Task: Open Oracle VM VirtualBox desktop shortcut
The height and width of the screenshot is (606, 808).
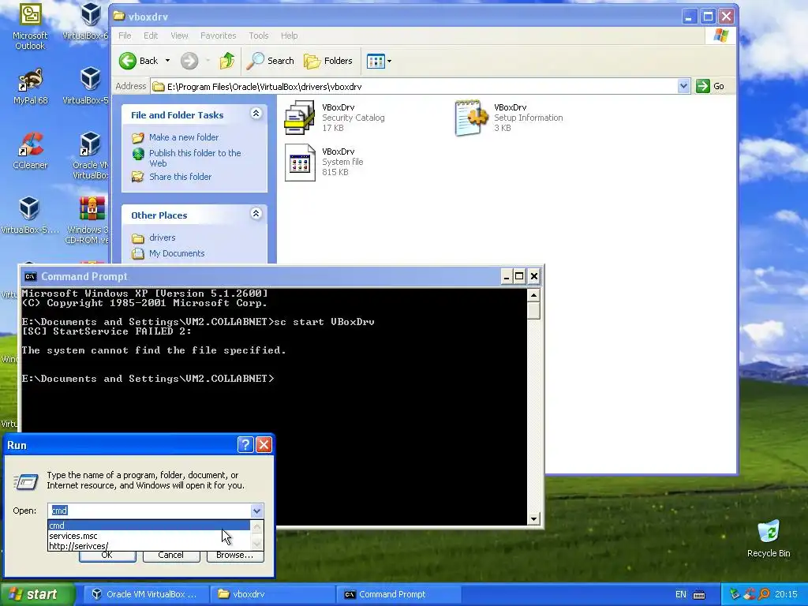Action: pyautogui.click(x=91, y=155)
